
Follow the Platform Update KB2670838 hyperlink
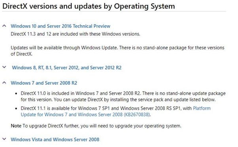coord(116,112)
